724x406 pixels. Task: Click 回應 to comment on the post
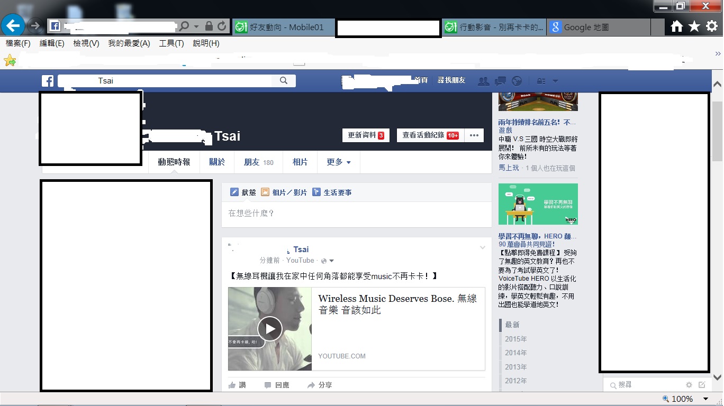[x=277, y=385]
